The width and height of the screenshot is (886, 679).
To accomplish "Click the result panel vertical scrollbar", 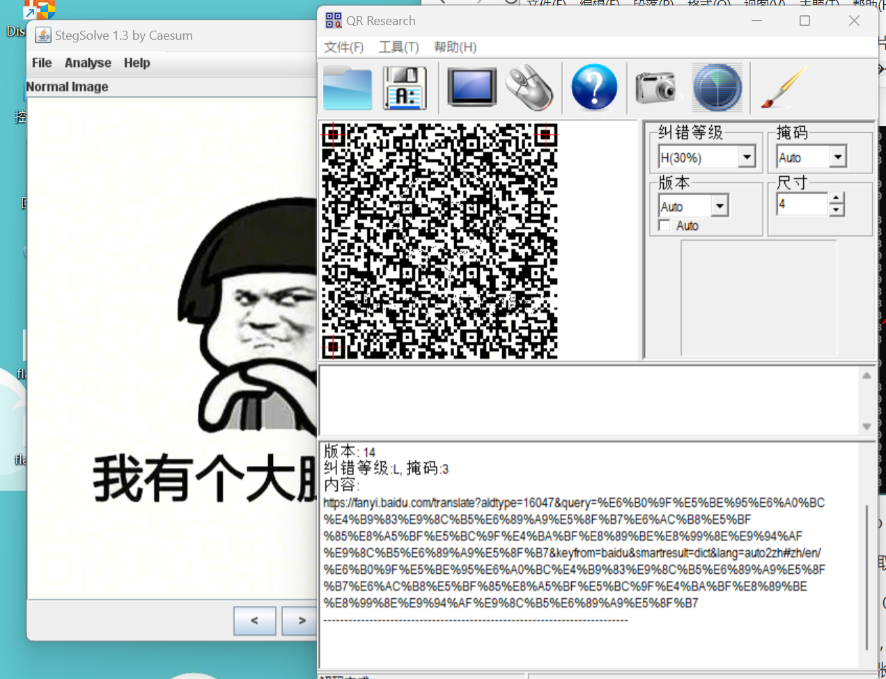I will pyautogui.click(x=867, y=578).
